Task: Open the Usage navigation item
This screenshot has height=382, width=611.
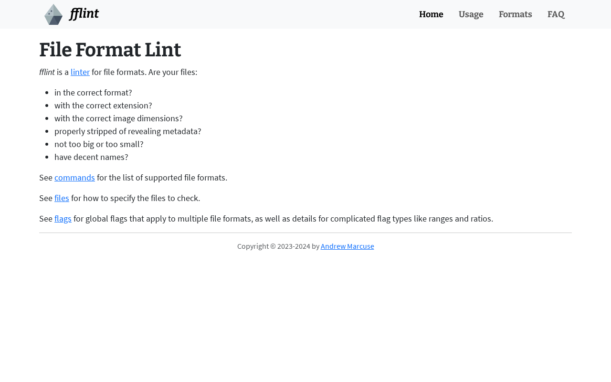Action: tap(471, 14)
